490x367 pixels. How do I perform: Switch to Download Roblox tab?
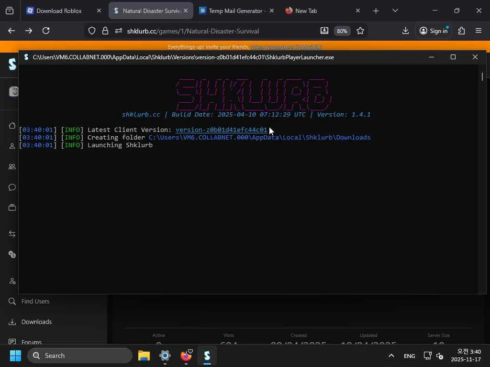(59, 11)
